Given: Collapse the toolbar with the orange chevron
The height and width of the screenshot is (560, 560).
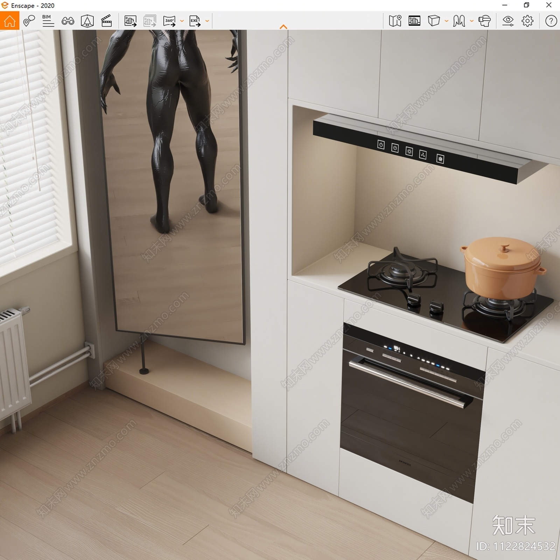Looking at the screenshot, I should coord(283,27).
